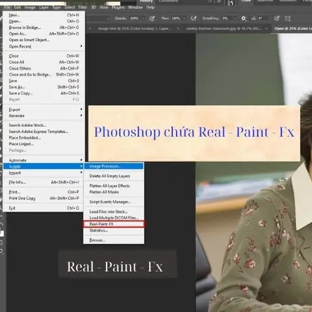Open the Type menu
The width and height of the screenshot is (312, 312).
pos(57,7)
